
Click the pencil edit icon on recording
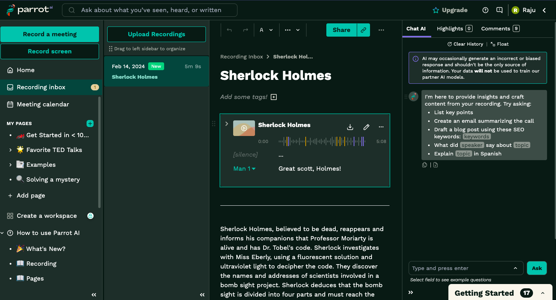click(x=366, y=127)
